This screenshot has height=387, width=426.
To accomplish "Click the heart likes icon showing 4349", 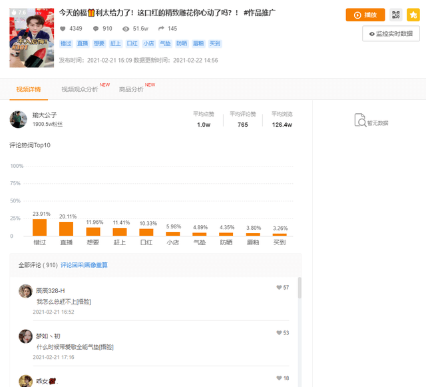I will point(63,29).
